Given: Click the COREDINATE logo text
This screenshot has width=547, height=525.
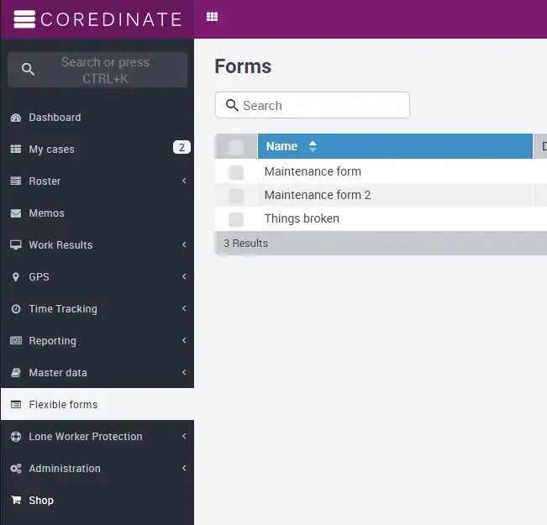Looking at the screenshot, I should tap(111, 19).
